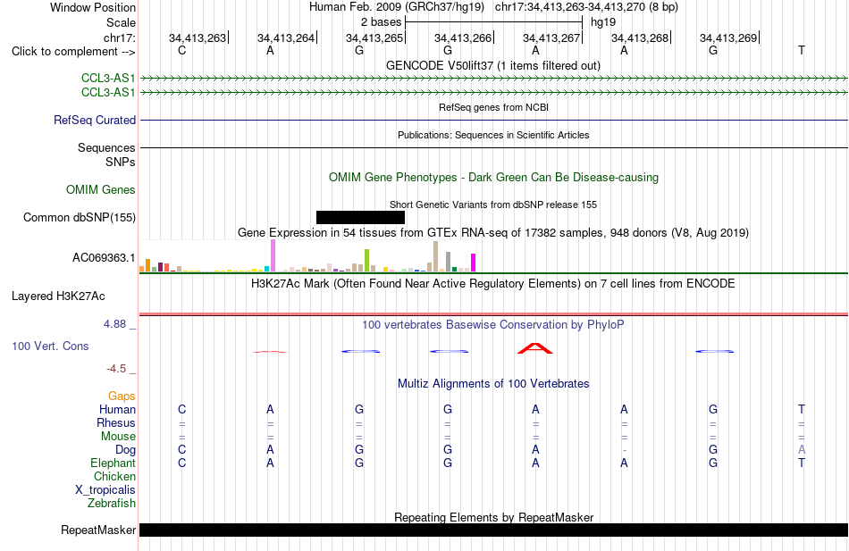Click the RepeatMasker track label
Screen dimensions: 849x551
(x=98, y=530)
